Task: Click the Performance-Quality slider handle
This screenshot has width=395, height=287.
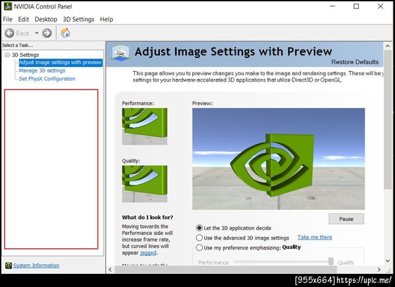Action: point(331,261)
